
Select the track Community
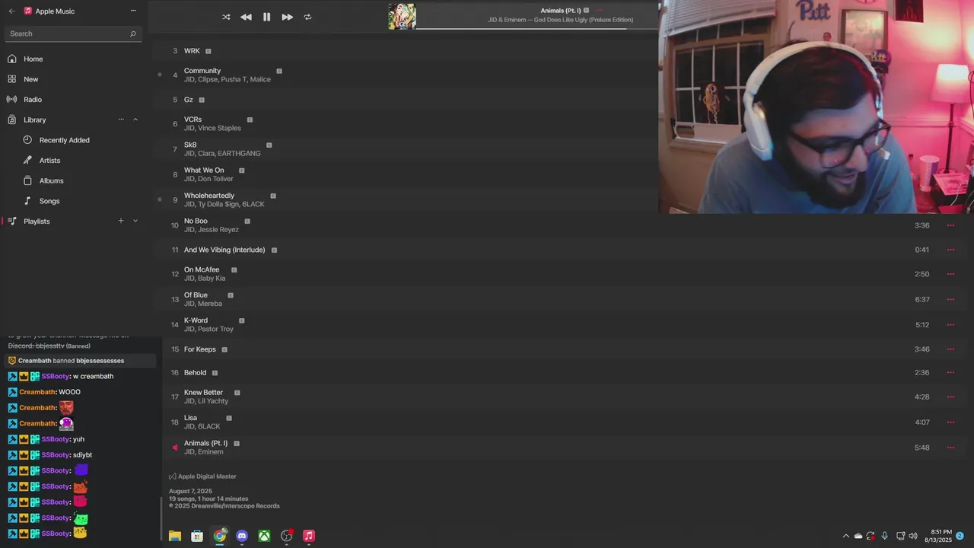202,71
